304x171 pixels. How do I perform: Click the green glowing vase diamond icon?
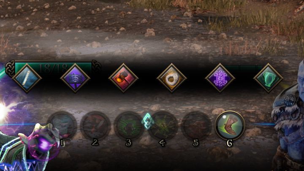point(269,78)
